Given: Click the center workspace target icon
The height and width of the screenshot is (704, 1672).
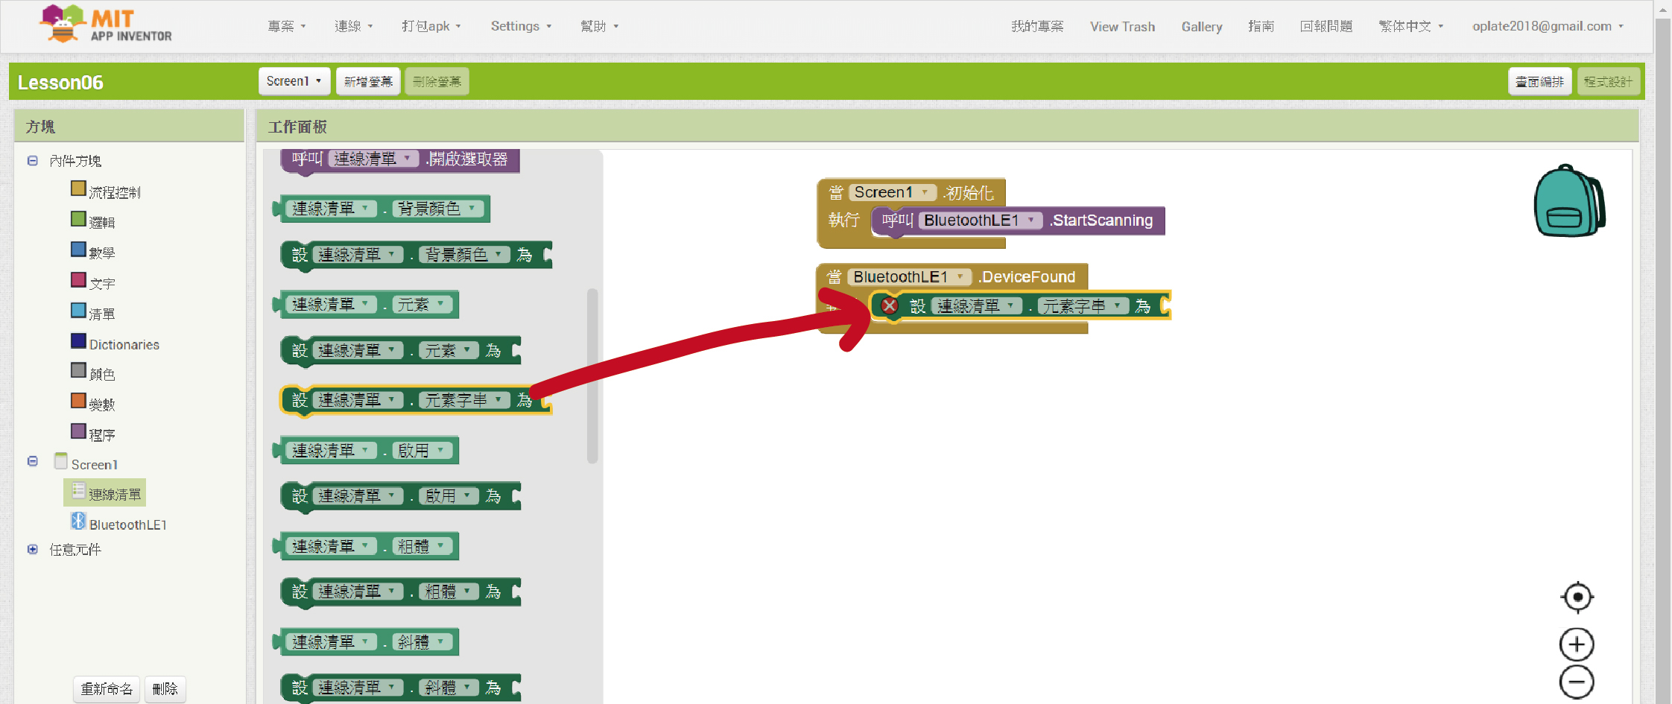Looking at the screenshot, I should coord(1577,597).
